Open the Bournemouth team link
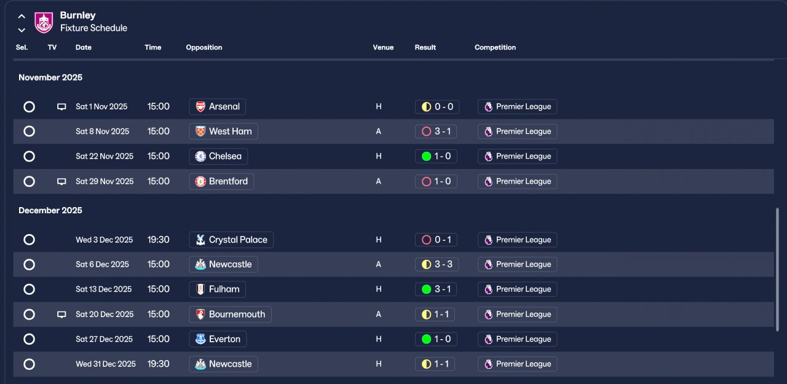This screenshot has height=384, width=787. [x=230, y=315]
